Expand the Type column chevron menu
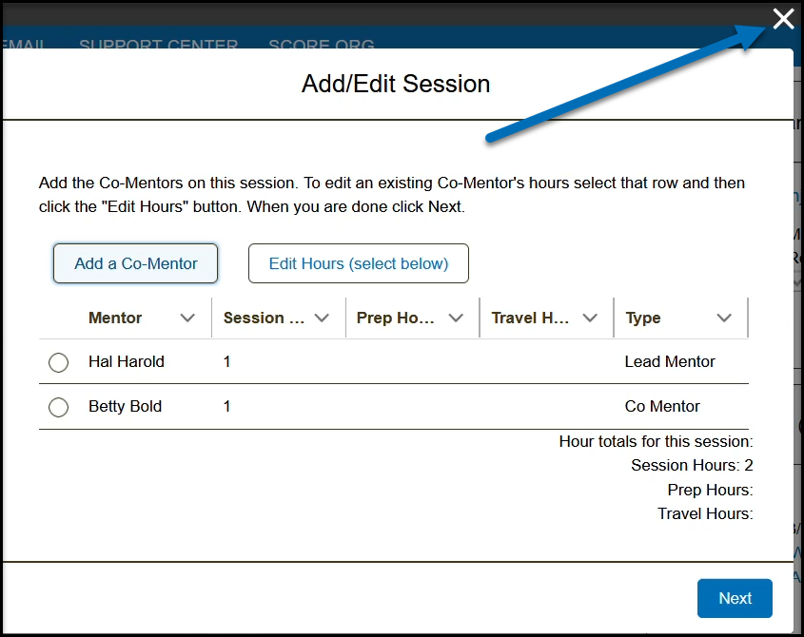This screenshot has height=637, width=804. coord(724,318)
